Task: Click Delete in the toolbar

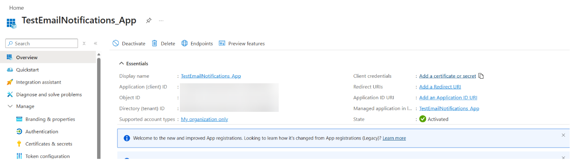Action: pos(163,43)
